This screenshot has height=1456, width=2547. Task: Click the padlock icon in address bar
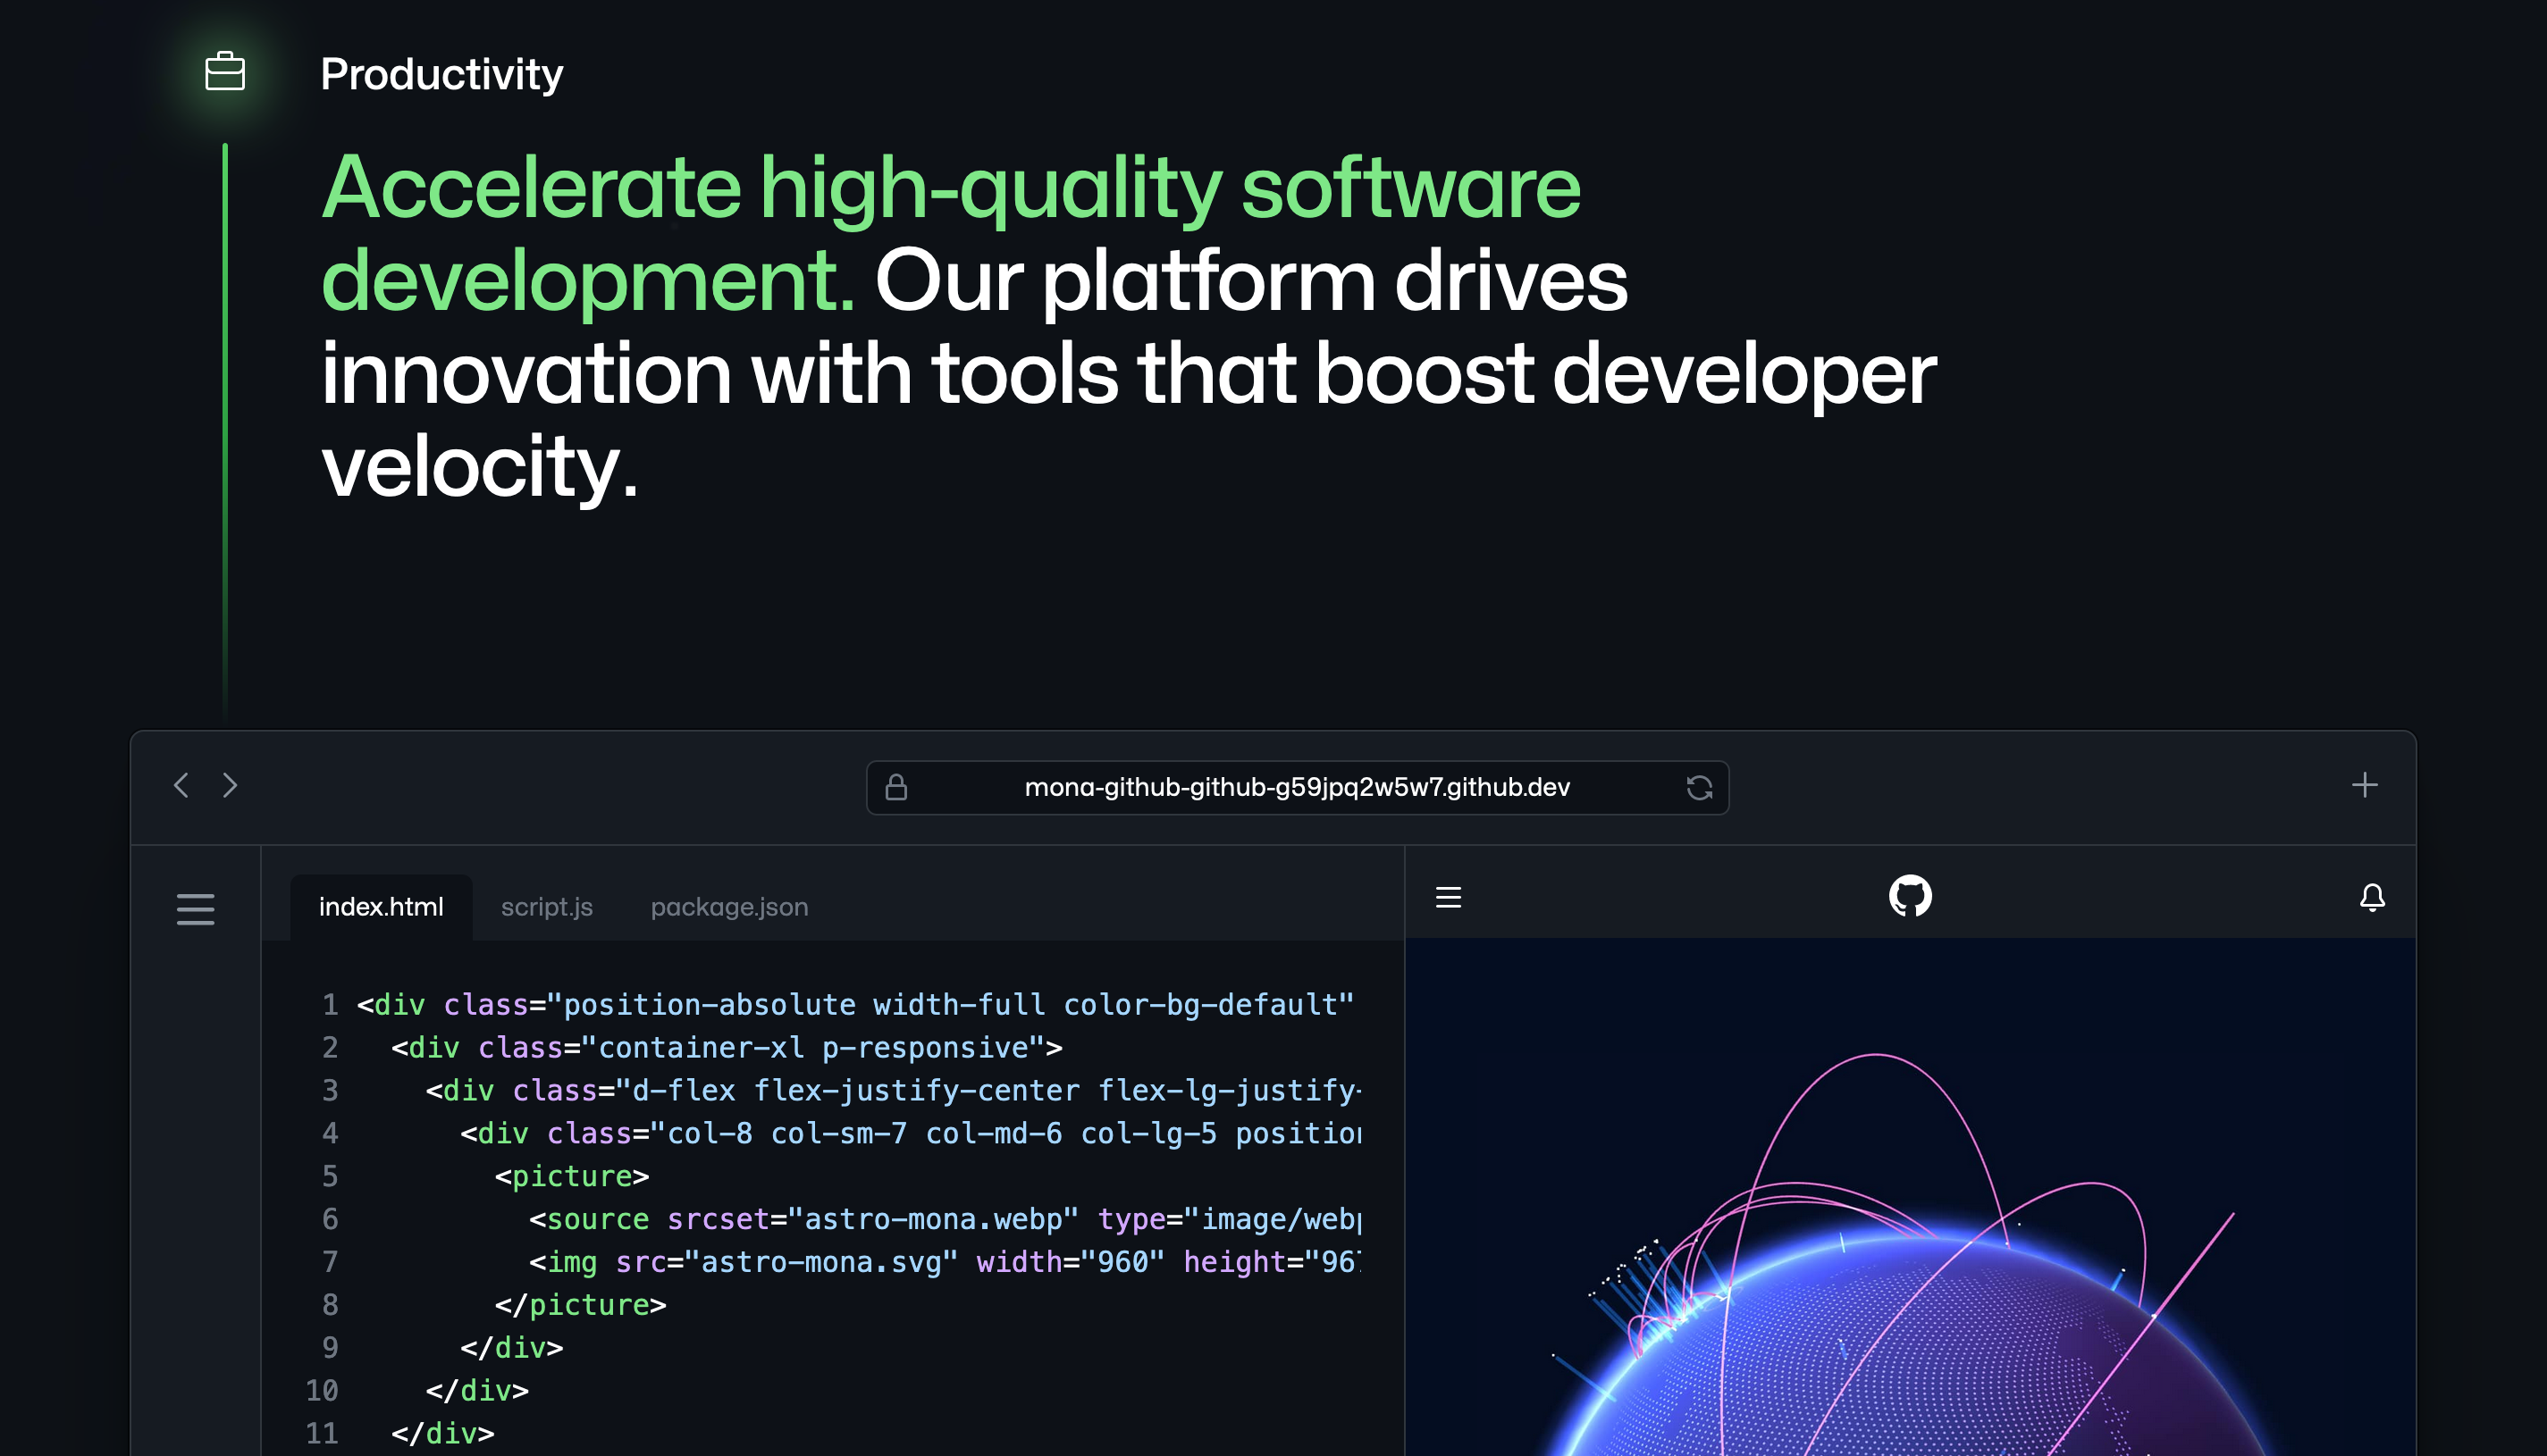tap(896, 788)
